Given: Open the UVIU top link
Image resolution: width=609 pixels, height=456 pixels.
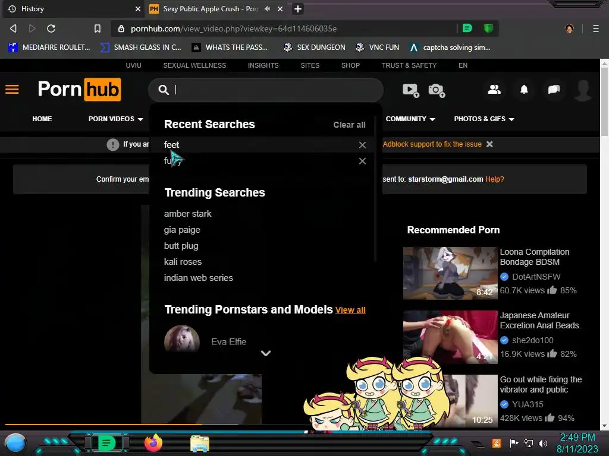Looking at the screenshot, I should 134,65.
